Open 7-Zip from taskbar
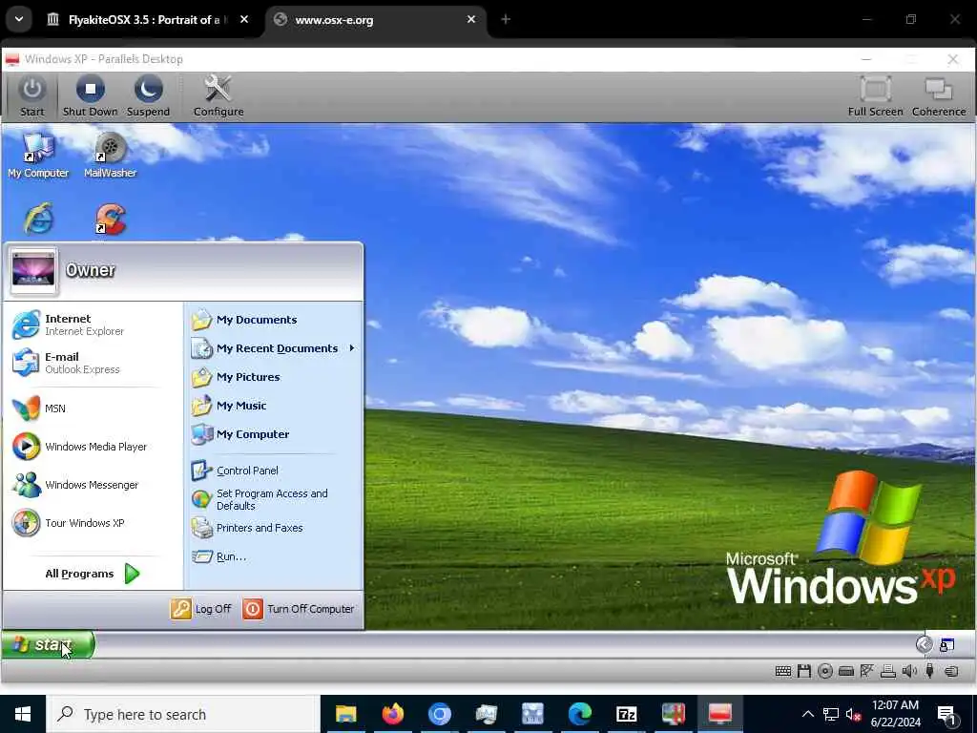 626,714
